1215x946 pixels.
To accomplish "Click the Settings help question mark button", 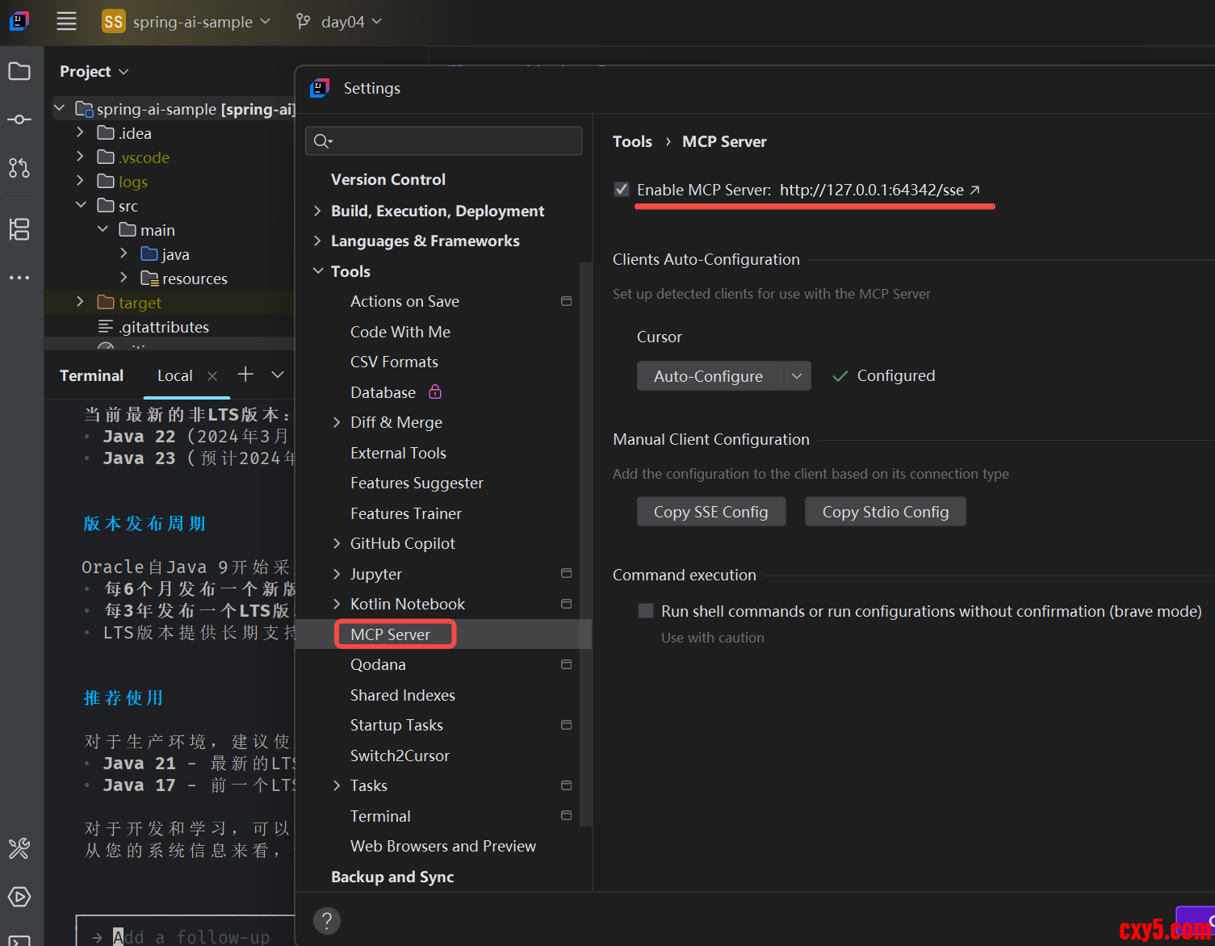I will point(327,920).
